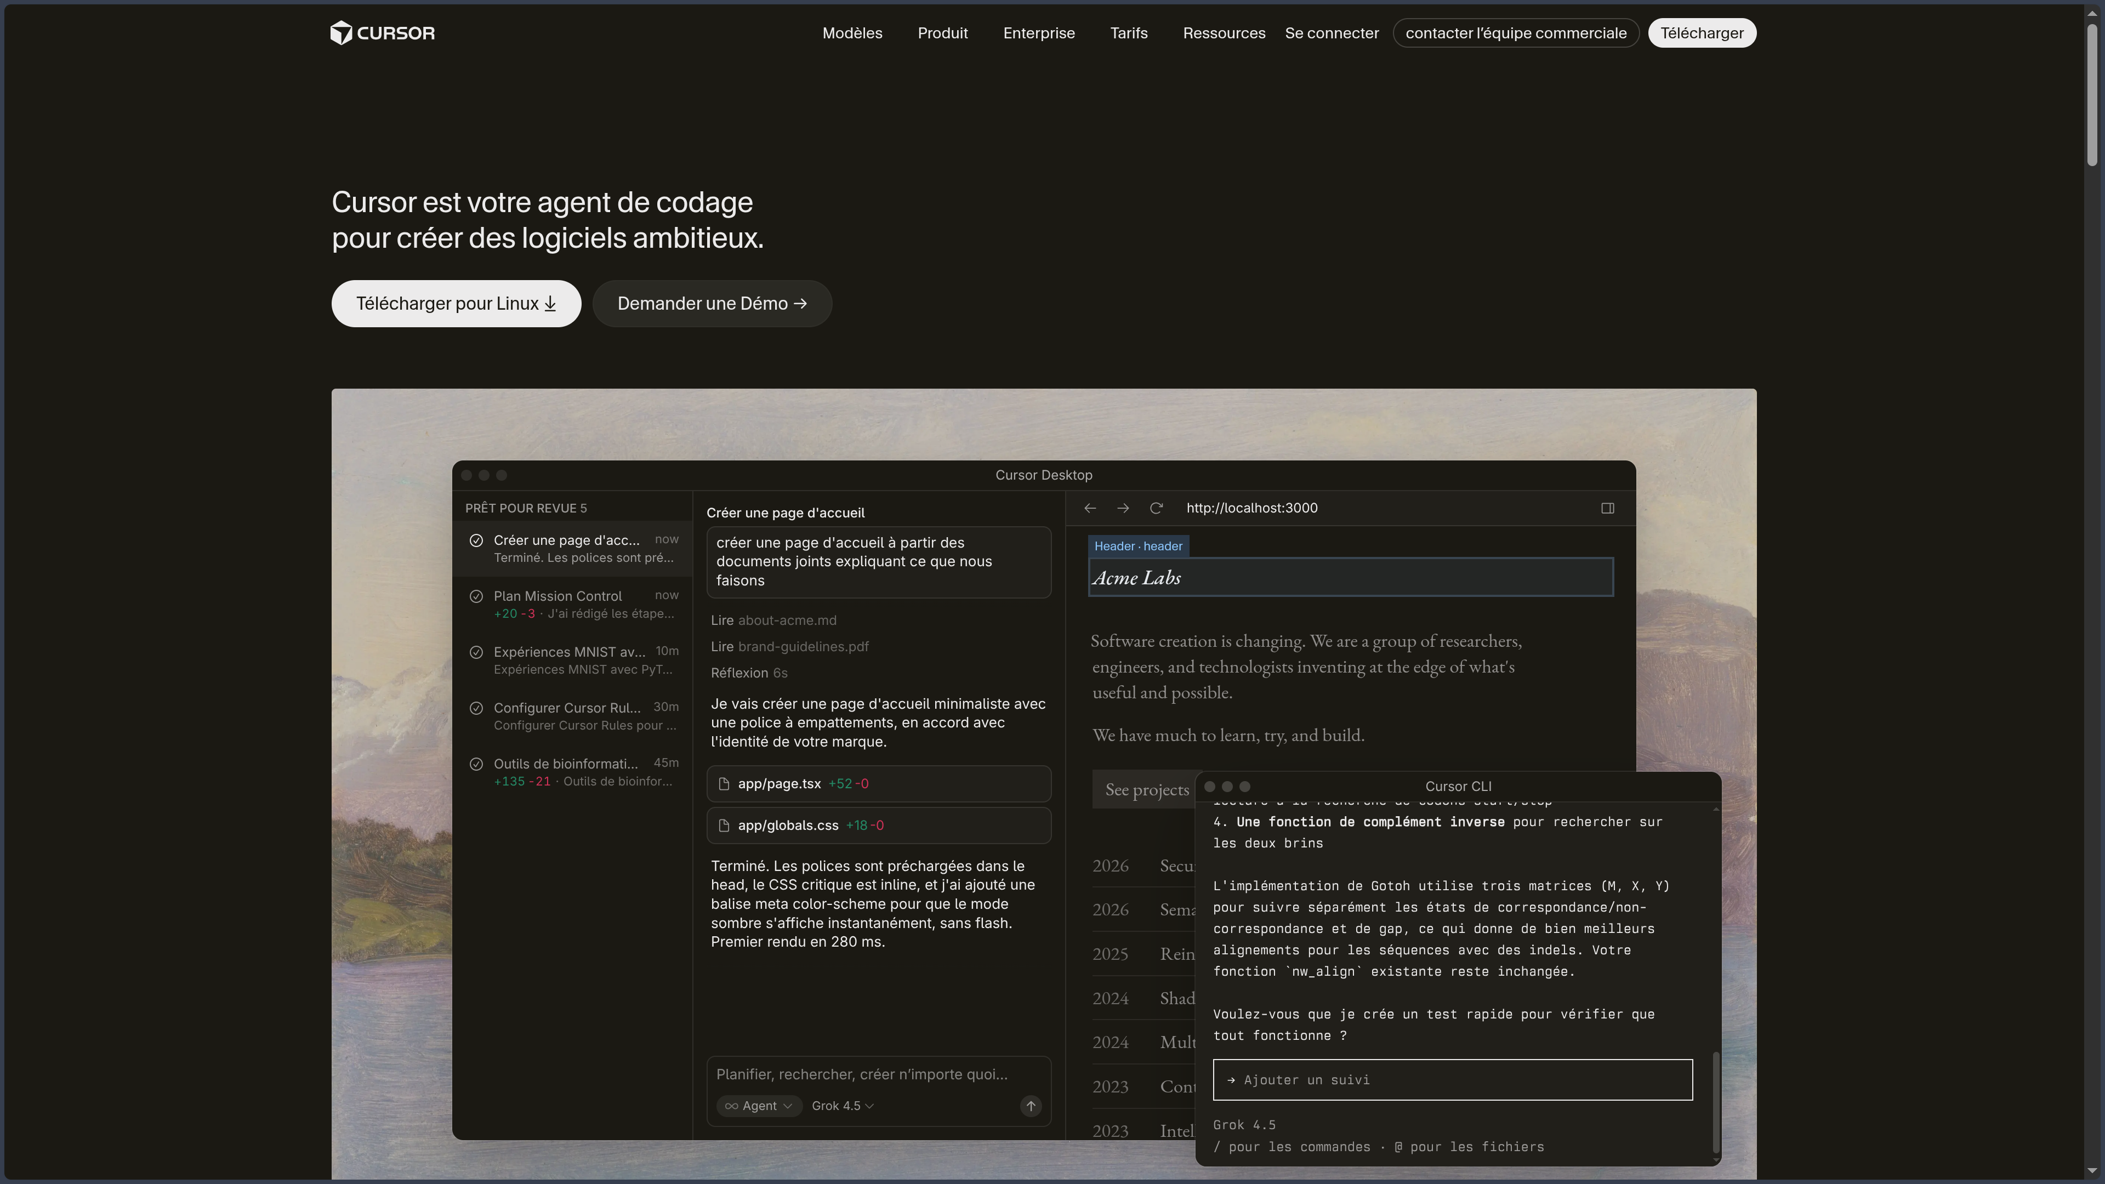Viewport: 2105px width, 1184px height.
Task: Click the Télécharger header button
Action: 1702,33
